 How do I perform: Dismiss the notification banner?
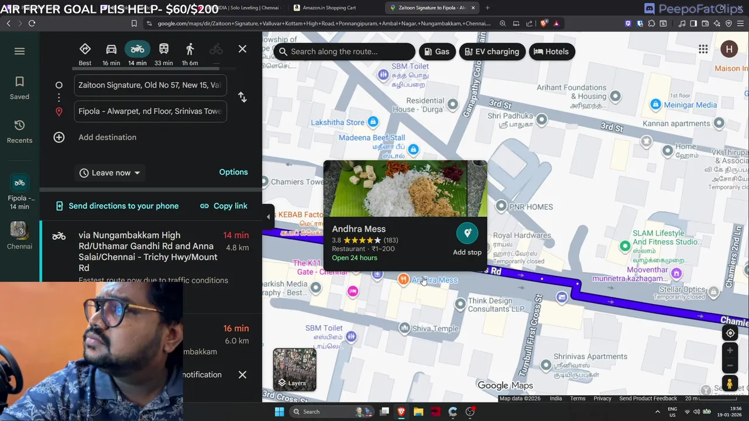[242, 375]
